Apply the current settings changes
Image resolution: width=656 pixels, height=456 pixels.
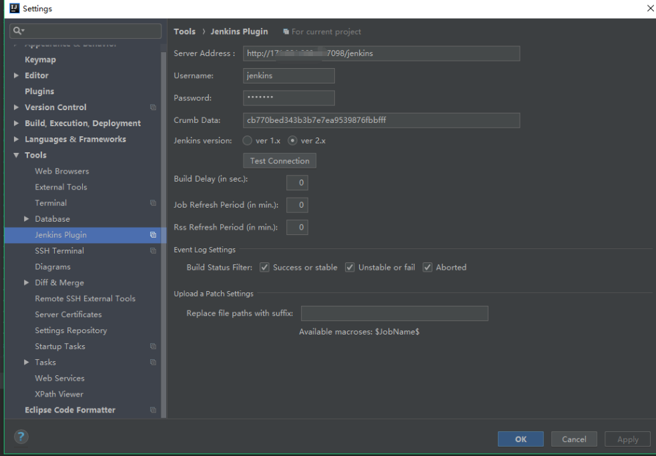pos(627,439)
